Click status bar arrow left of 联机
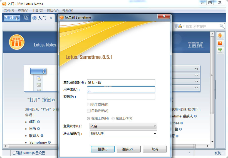The width and height of the screenshot is (228, 158). [190, 153]
